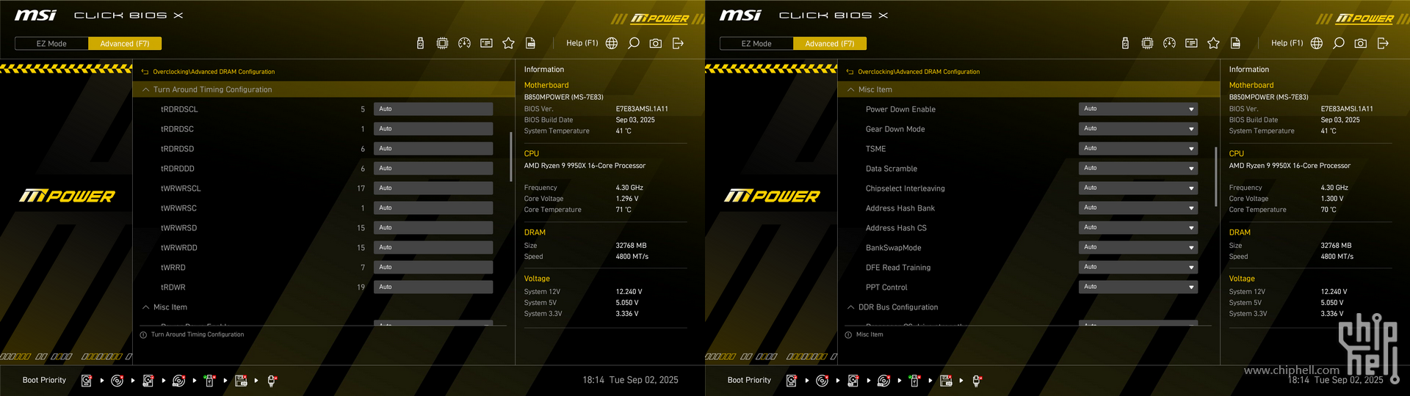Select Advanced (F7) tab in left BIOS screen
This screenshot has height=396, width=1410.
[125, 43]
